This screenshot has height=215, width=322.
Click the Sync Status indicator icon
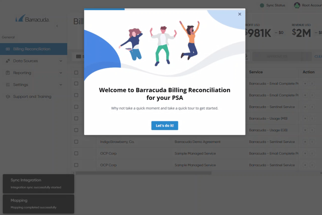point(262,5)
